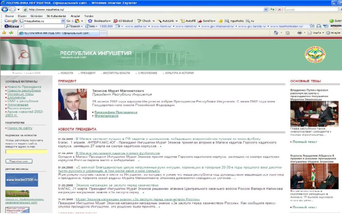The height and width of the screenshot is (215, 342).
Task: Click the 63 blocked popup icon
Action: coord(116,21)
